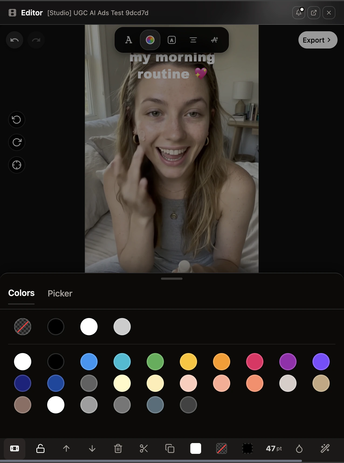
Task: Pick the pink-red palette swatch
Action: pyautogui.click(x=255, y=362)
